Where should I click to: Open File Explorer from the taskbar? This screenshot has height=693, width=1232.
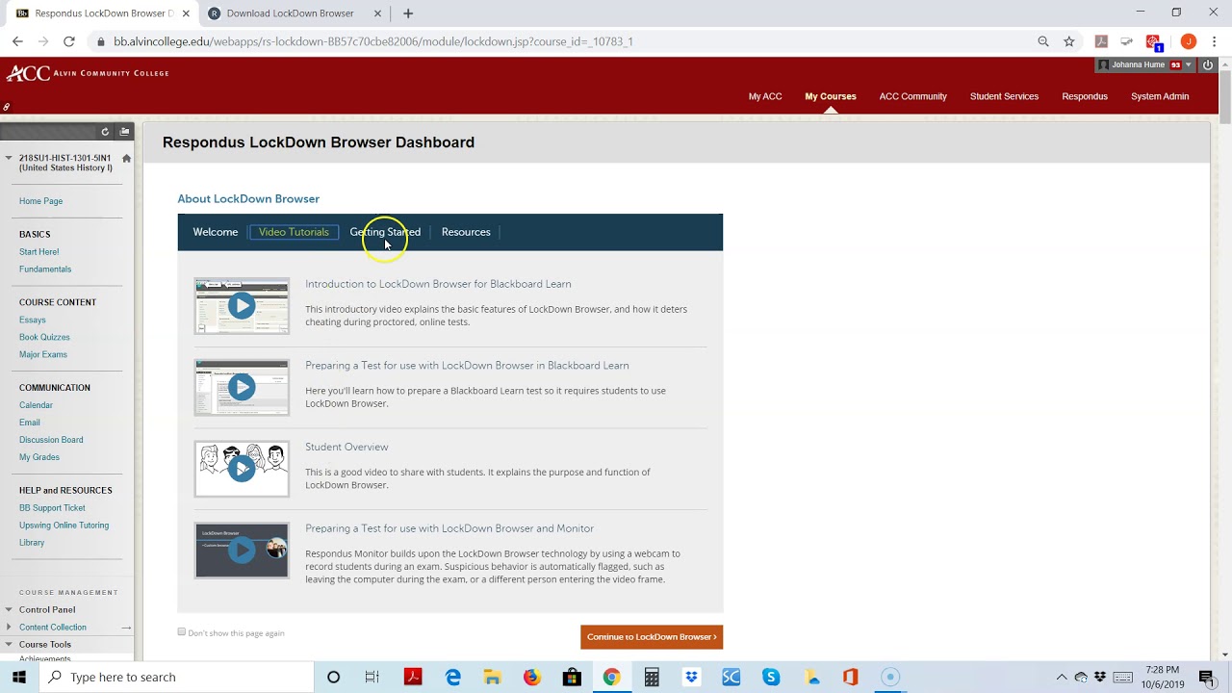click(493, 677)
